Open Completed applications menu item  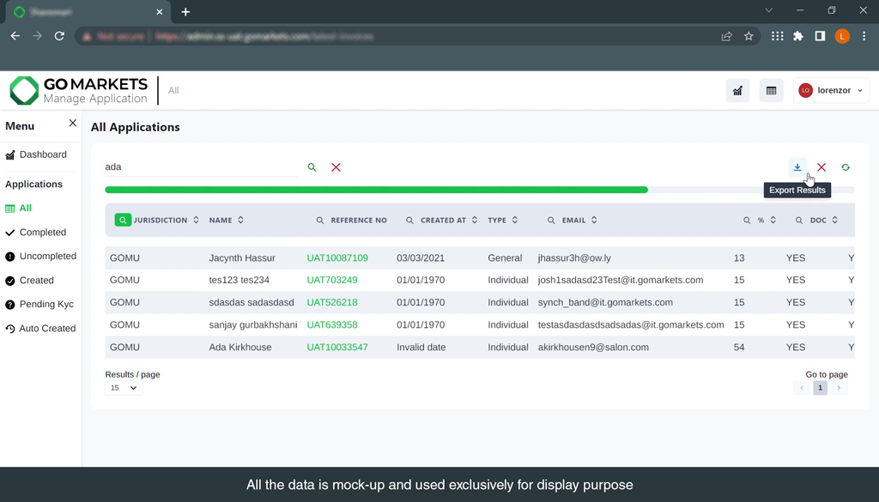pos(36,232)
